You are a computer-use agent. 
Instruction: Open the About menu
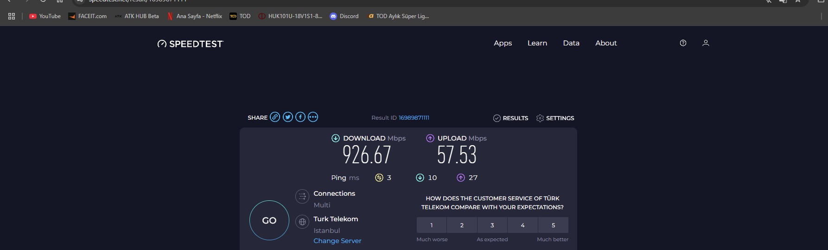pos(606,43)
